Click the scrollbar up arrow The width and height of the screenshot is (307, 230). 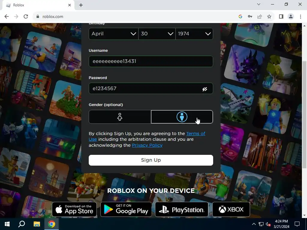(305, 25)
